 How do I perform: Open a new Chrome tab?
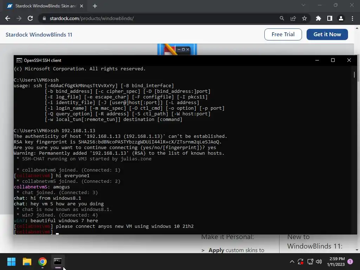(95, 6)
